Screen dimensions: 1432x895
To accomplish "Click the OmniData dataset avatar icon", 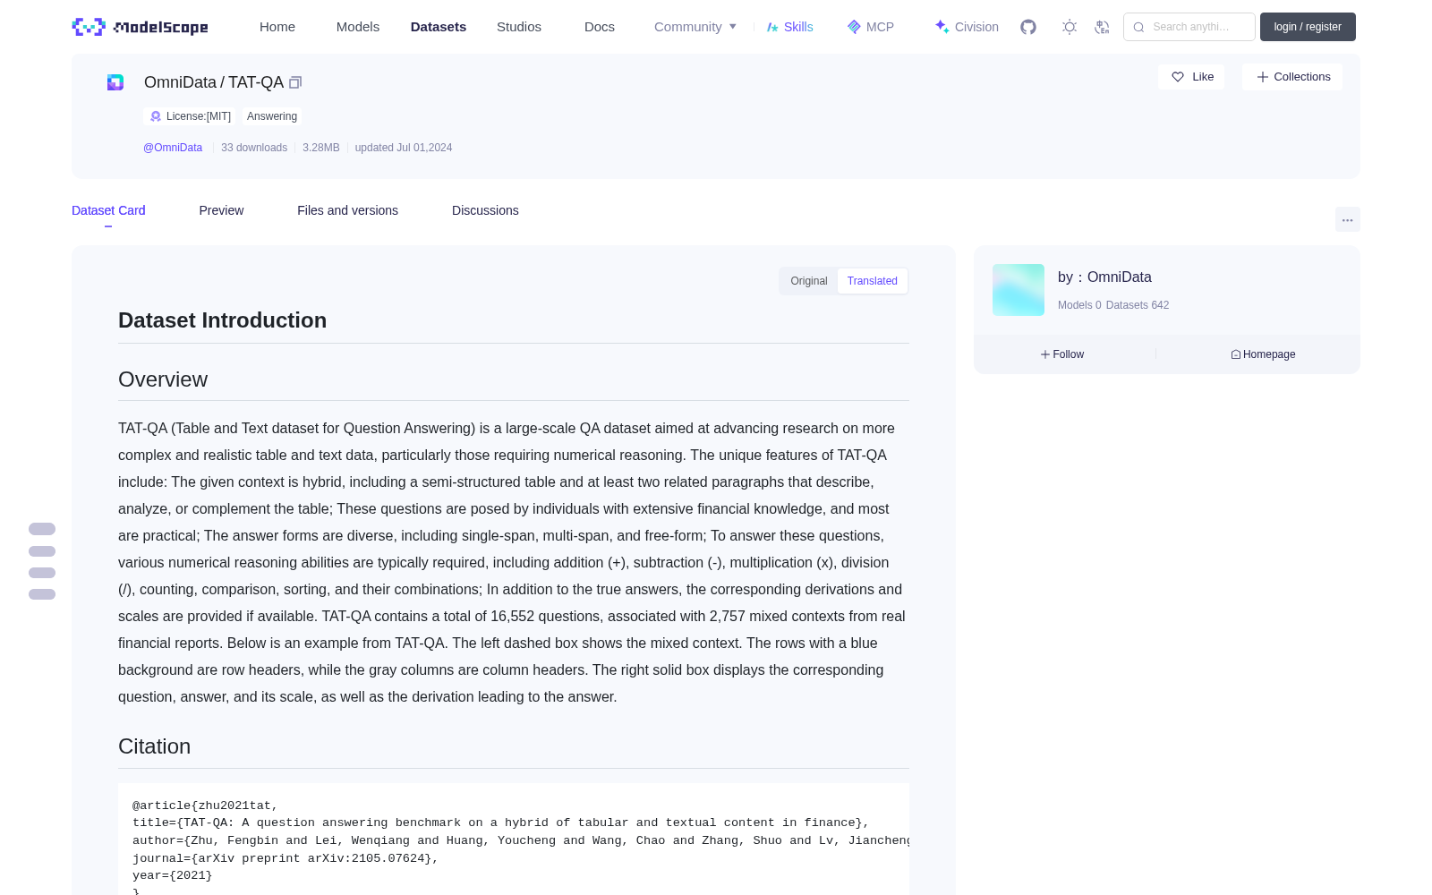I will [115, 82].
